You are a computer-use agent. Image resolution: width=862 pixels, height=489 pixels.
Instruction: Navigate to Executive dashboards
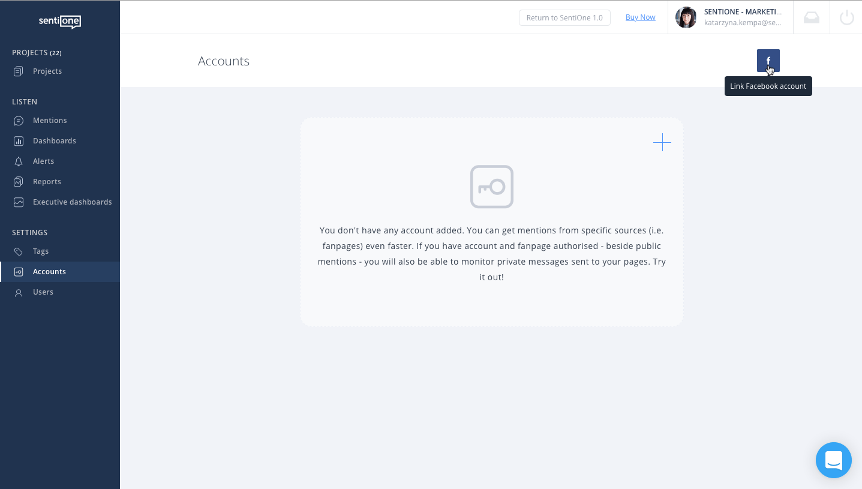[72, 202]
